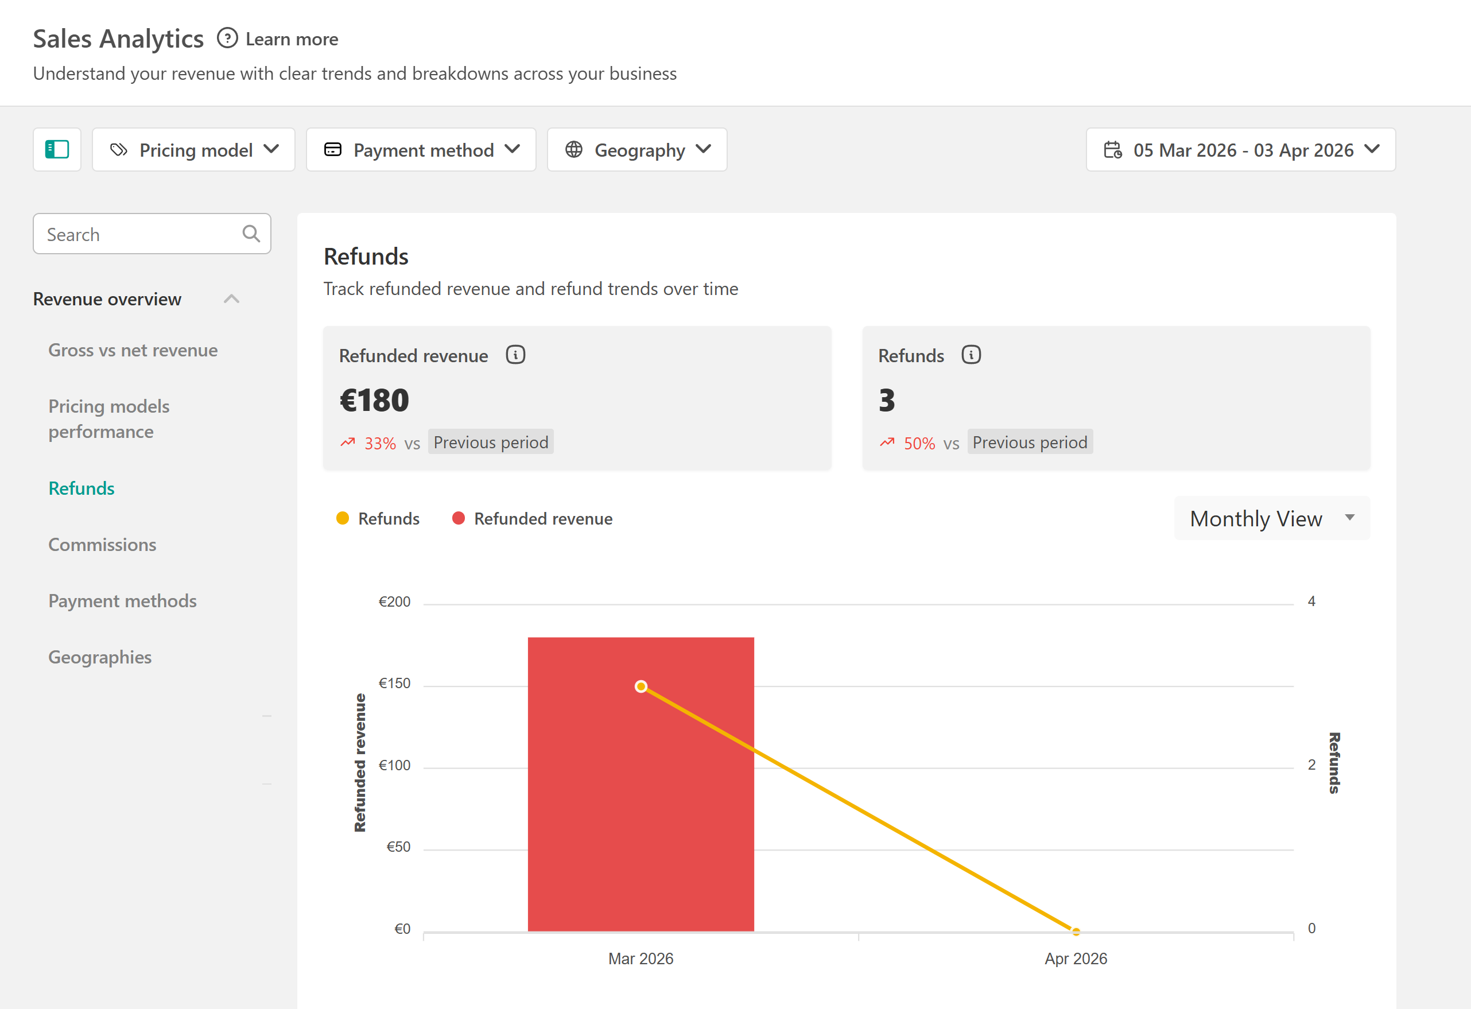Click the Refunds card info icon

(x=971, y=355)
